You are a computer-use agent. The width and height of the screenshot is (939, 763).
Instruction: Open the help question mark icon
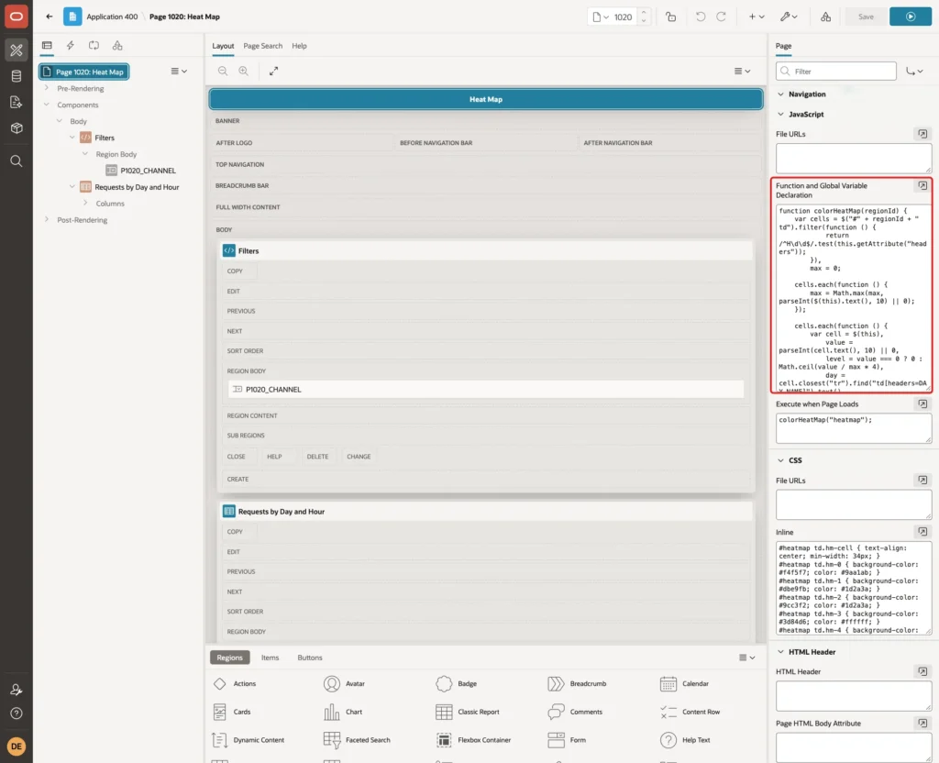(17, 713)
